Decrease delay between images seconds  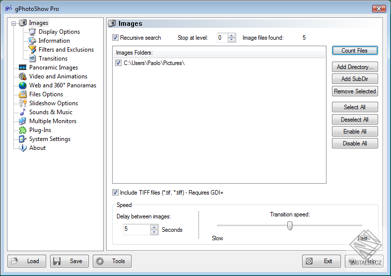154,232
